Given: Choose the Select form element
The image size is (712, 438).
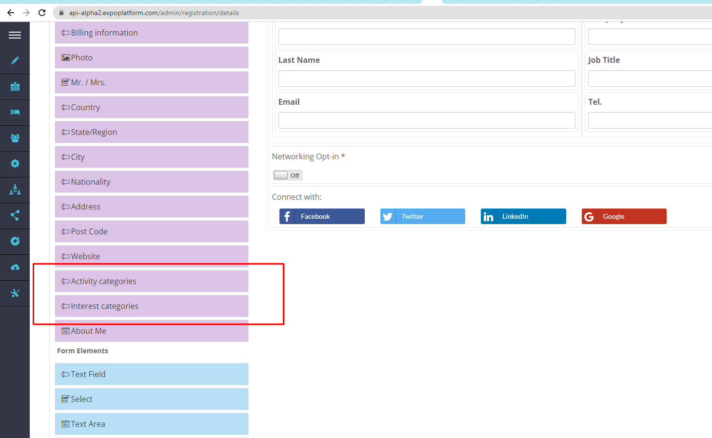Looking at the screenshot, I should pyautogui.click(x=151, y=399).
